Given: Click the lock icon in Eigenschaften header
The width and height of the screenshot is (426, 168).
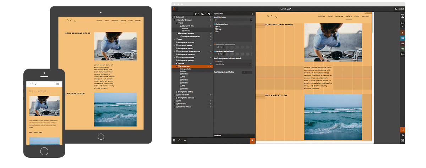Looking at the screenshot, I should pos(252,13).
